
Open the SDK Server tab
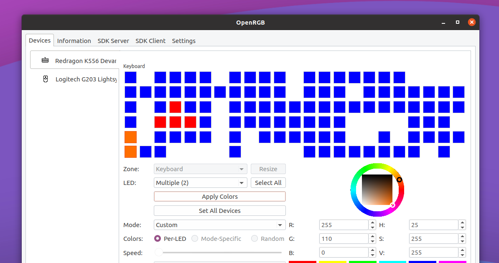(113, 41)
